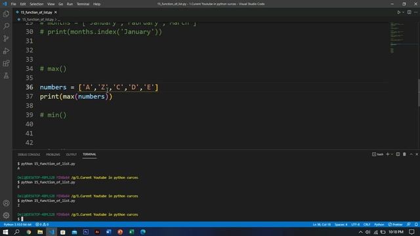The height and width of the screenshot is (236, 420).
Task: Switch to the Output tab
Action: [72, 155]
